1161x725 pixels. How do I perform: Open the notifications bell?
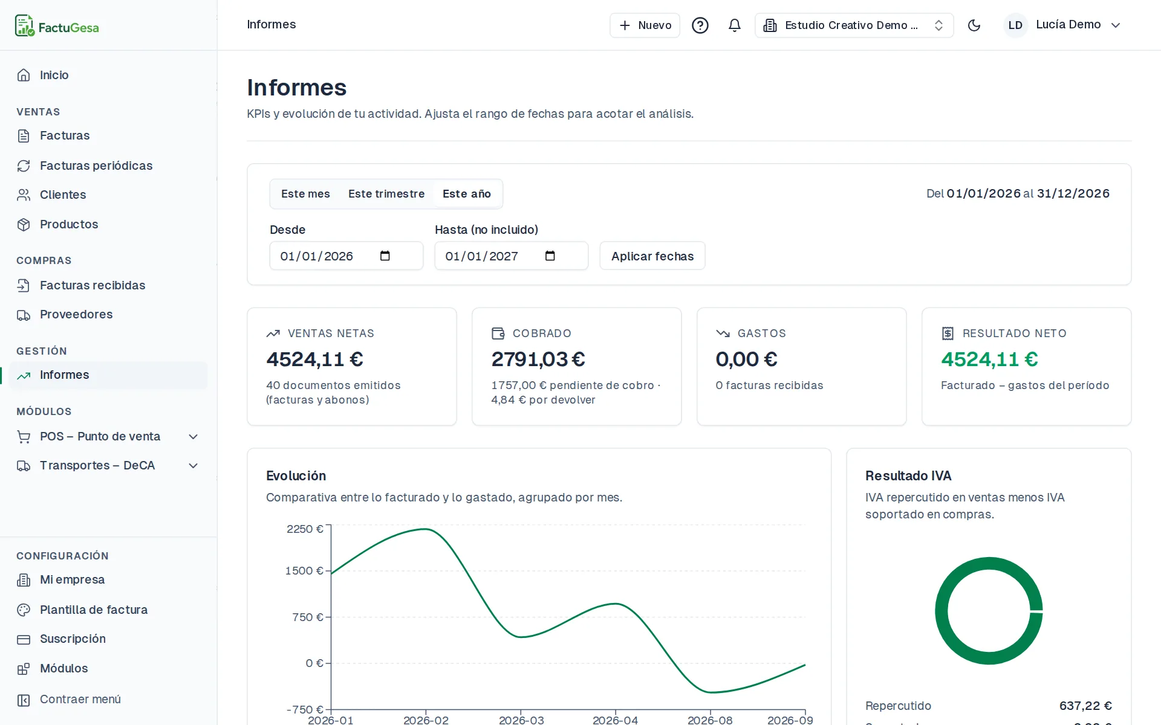click(735, 25)
